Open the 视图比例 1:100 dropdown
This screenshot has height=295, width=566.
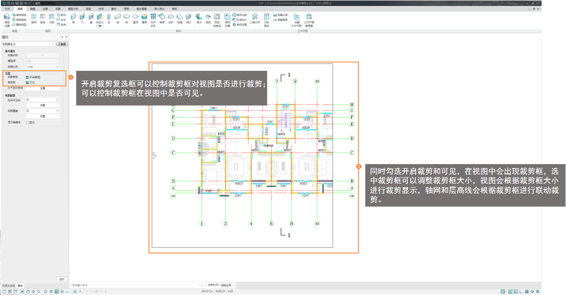42,66
